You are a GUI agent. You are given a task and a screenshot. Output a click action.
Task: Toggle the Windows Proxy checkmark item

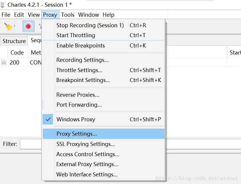[103, 119]
